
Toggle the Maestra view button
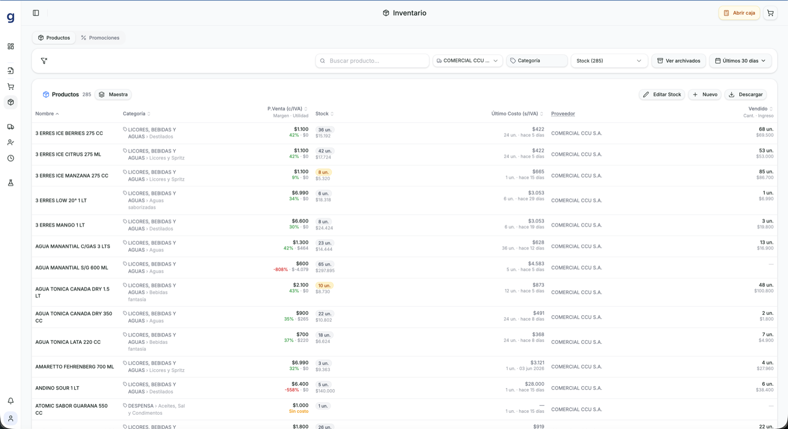pos(113,95)
